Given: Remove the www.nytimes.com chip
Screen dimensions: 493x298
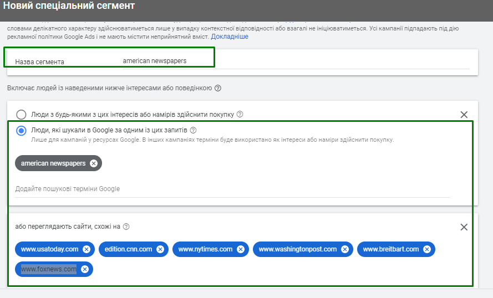Looking at the screenshot, I should coord(241,249).
